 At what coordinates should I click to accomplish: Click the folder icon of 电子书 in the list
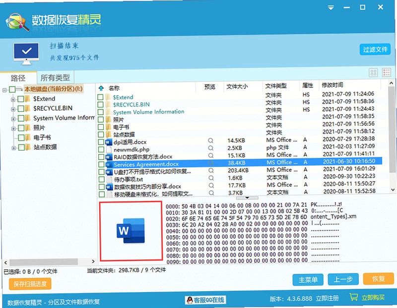point(108,127)
